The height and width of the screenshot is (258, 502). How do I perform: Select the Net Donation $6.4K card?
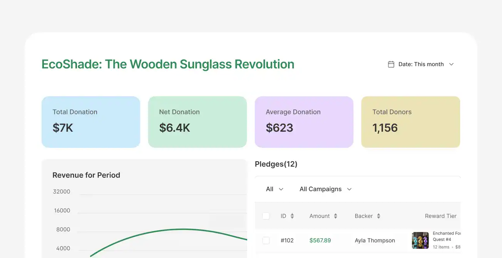(197, 122)
